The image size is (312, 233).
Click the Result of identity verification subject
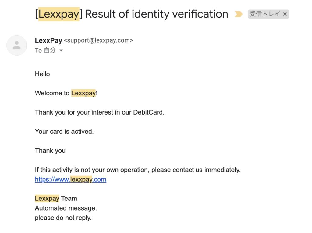pyautogui.click(x=157, y=14)
